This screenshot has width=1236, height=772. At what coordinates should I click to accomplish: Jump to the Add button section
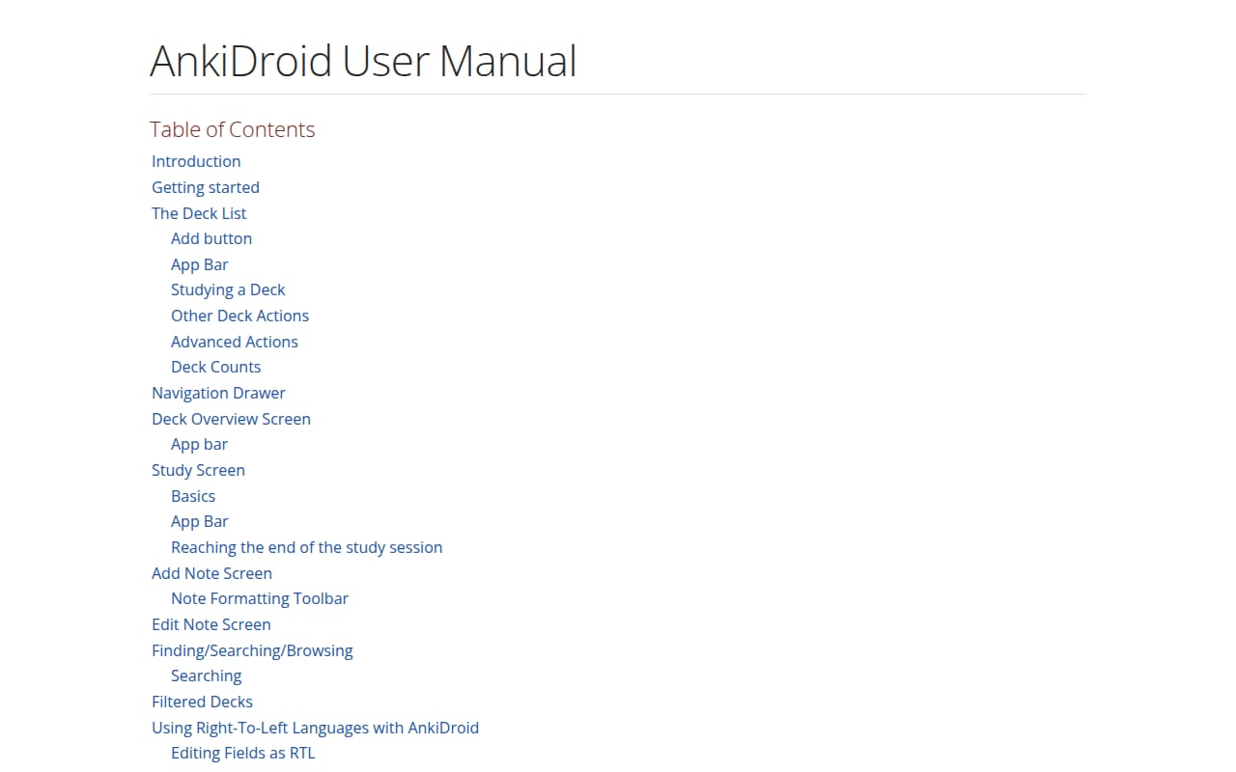coord(211,238)
